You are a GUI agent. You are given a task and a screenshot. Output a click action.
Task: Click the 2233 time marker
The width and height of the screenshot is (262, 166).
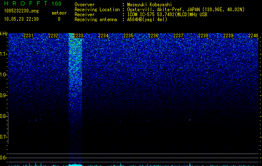click(x=78, y=36)
